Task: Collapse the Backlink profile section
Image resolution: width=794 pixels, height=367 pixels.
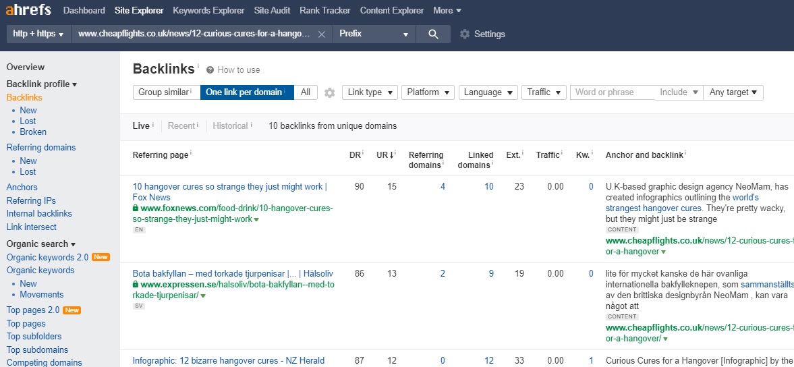Action: [42, 84]
